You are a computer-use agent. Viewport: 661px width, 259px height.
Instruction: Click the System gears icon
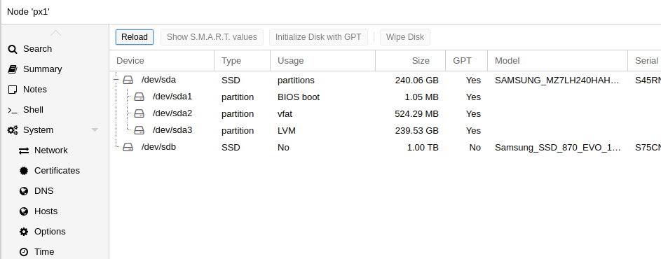click(x=13, y=130)
